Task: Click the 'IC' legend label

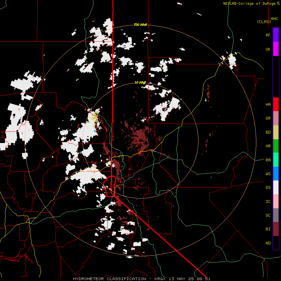Action: click(x=268, y=202)
